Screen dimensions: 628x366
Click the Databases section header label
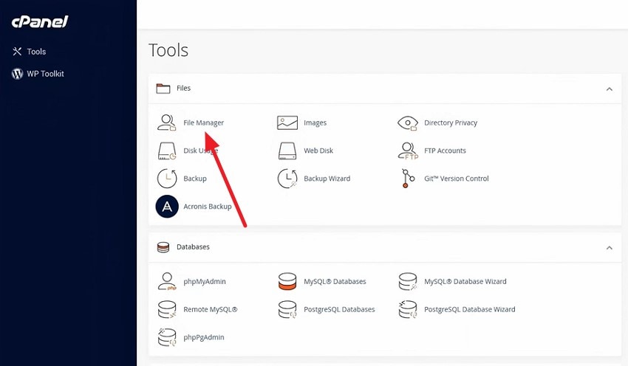[x=193, y=247]
